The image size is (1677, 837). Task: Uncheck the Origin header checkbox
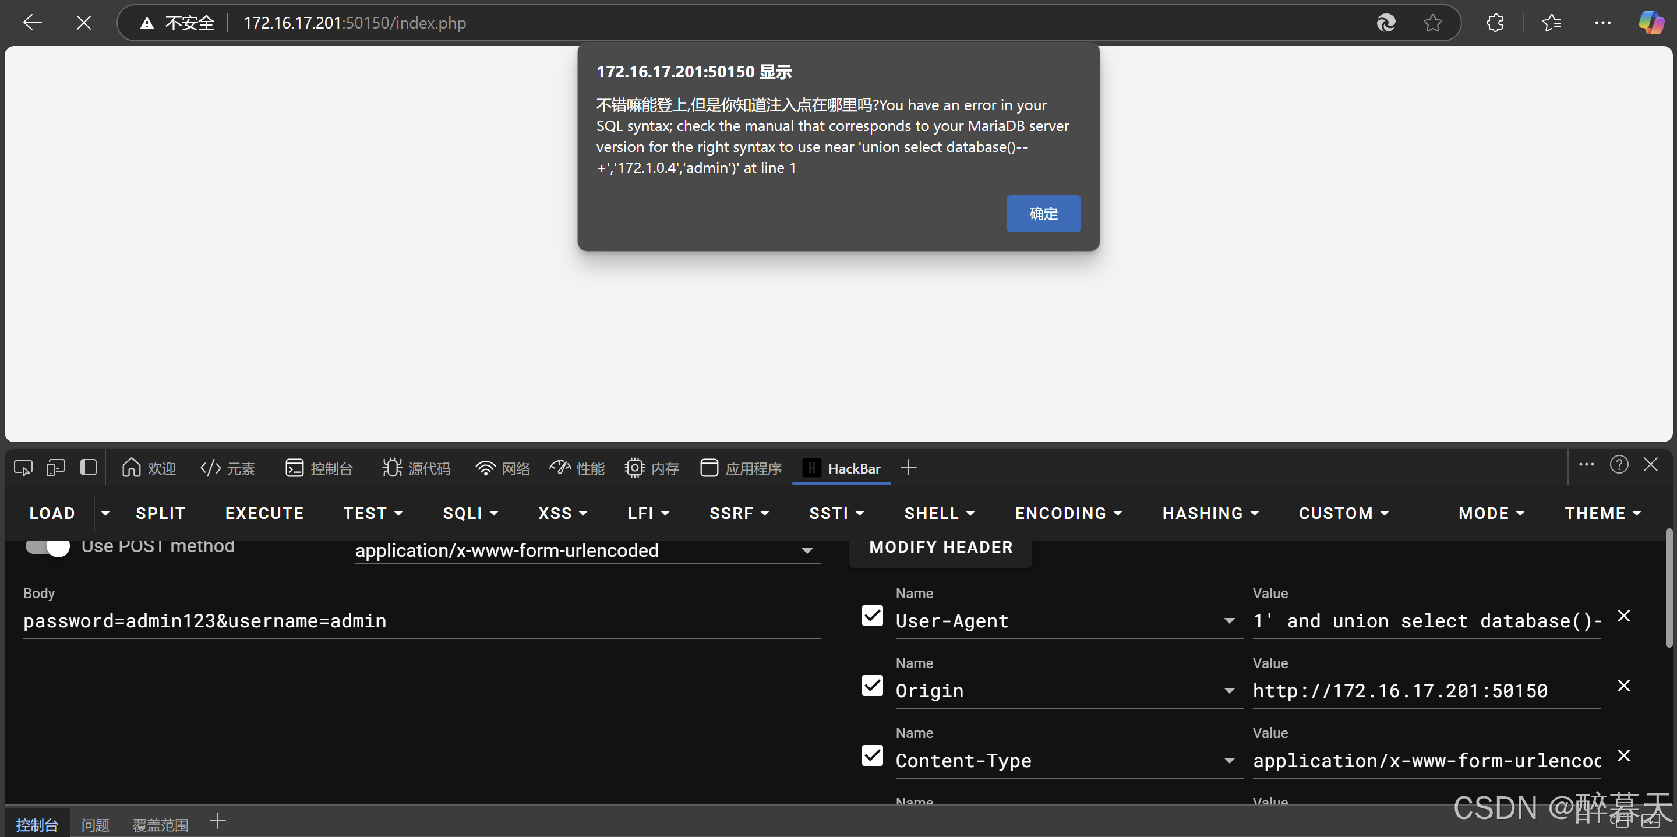click(873, 686)
